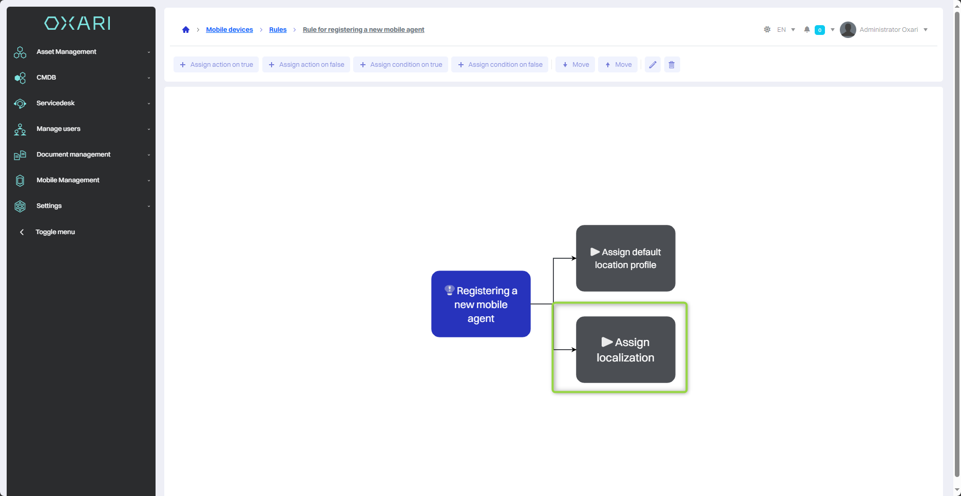Go to Mobile devices breadcrumb link
961x496 pixels.
pos(229,30)
